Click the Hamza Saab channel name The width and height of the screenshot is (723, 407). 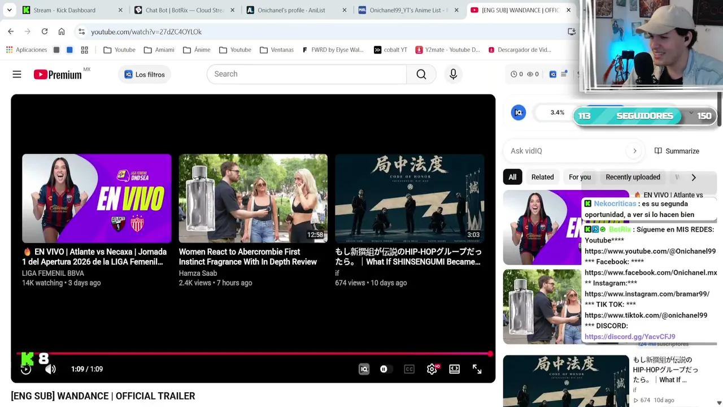pos(198,273)
